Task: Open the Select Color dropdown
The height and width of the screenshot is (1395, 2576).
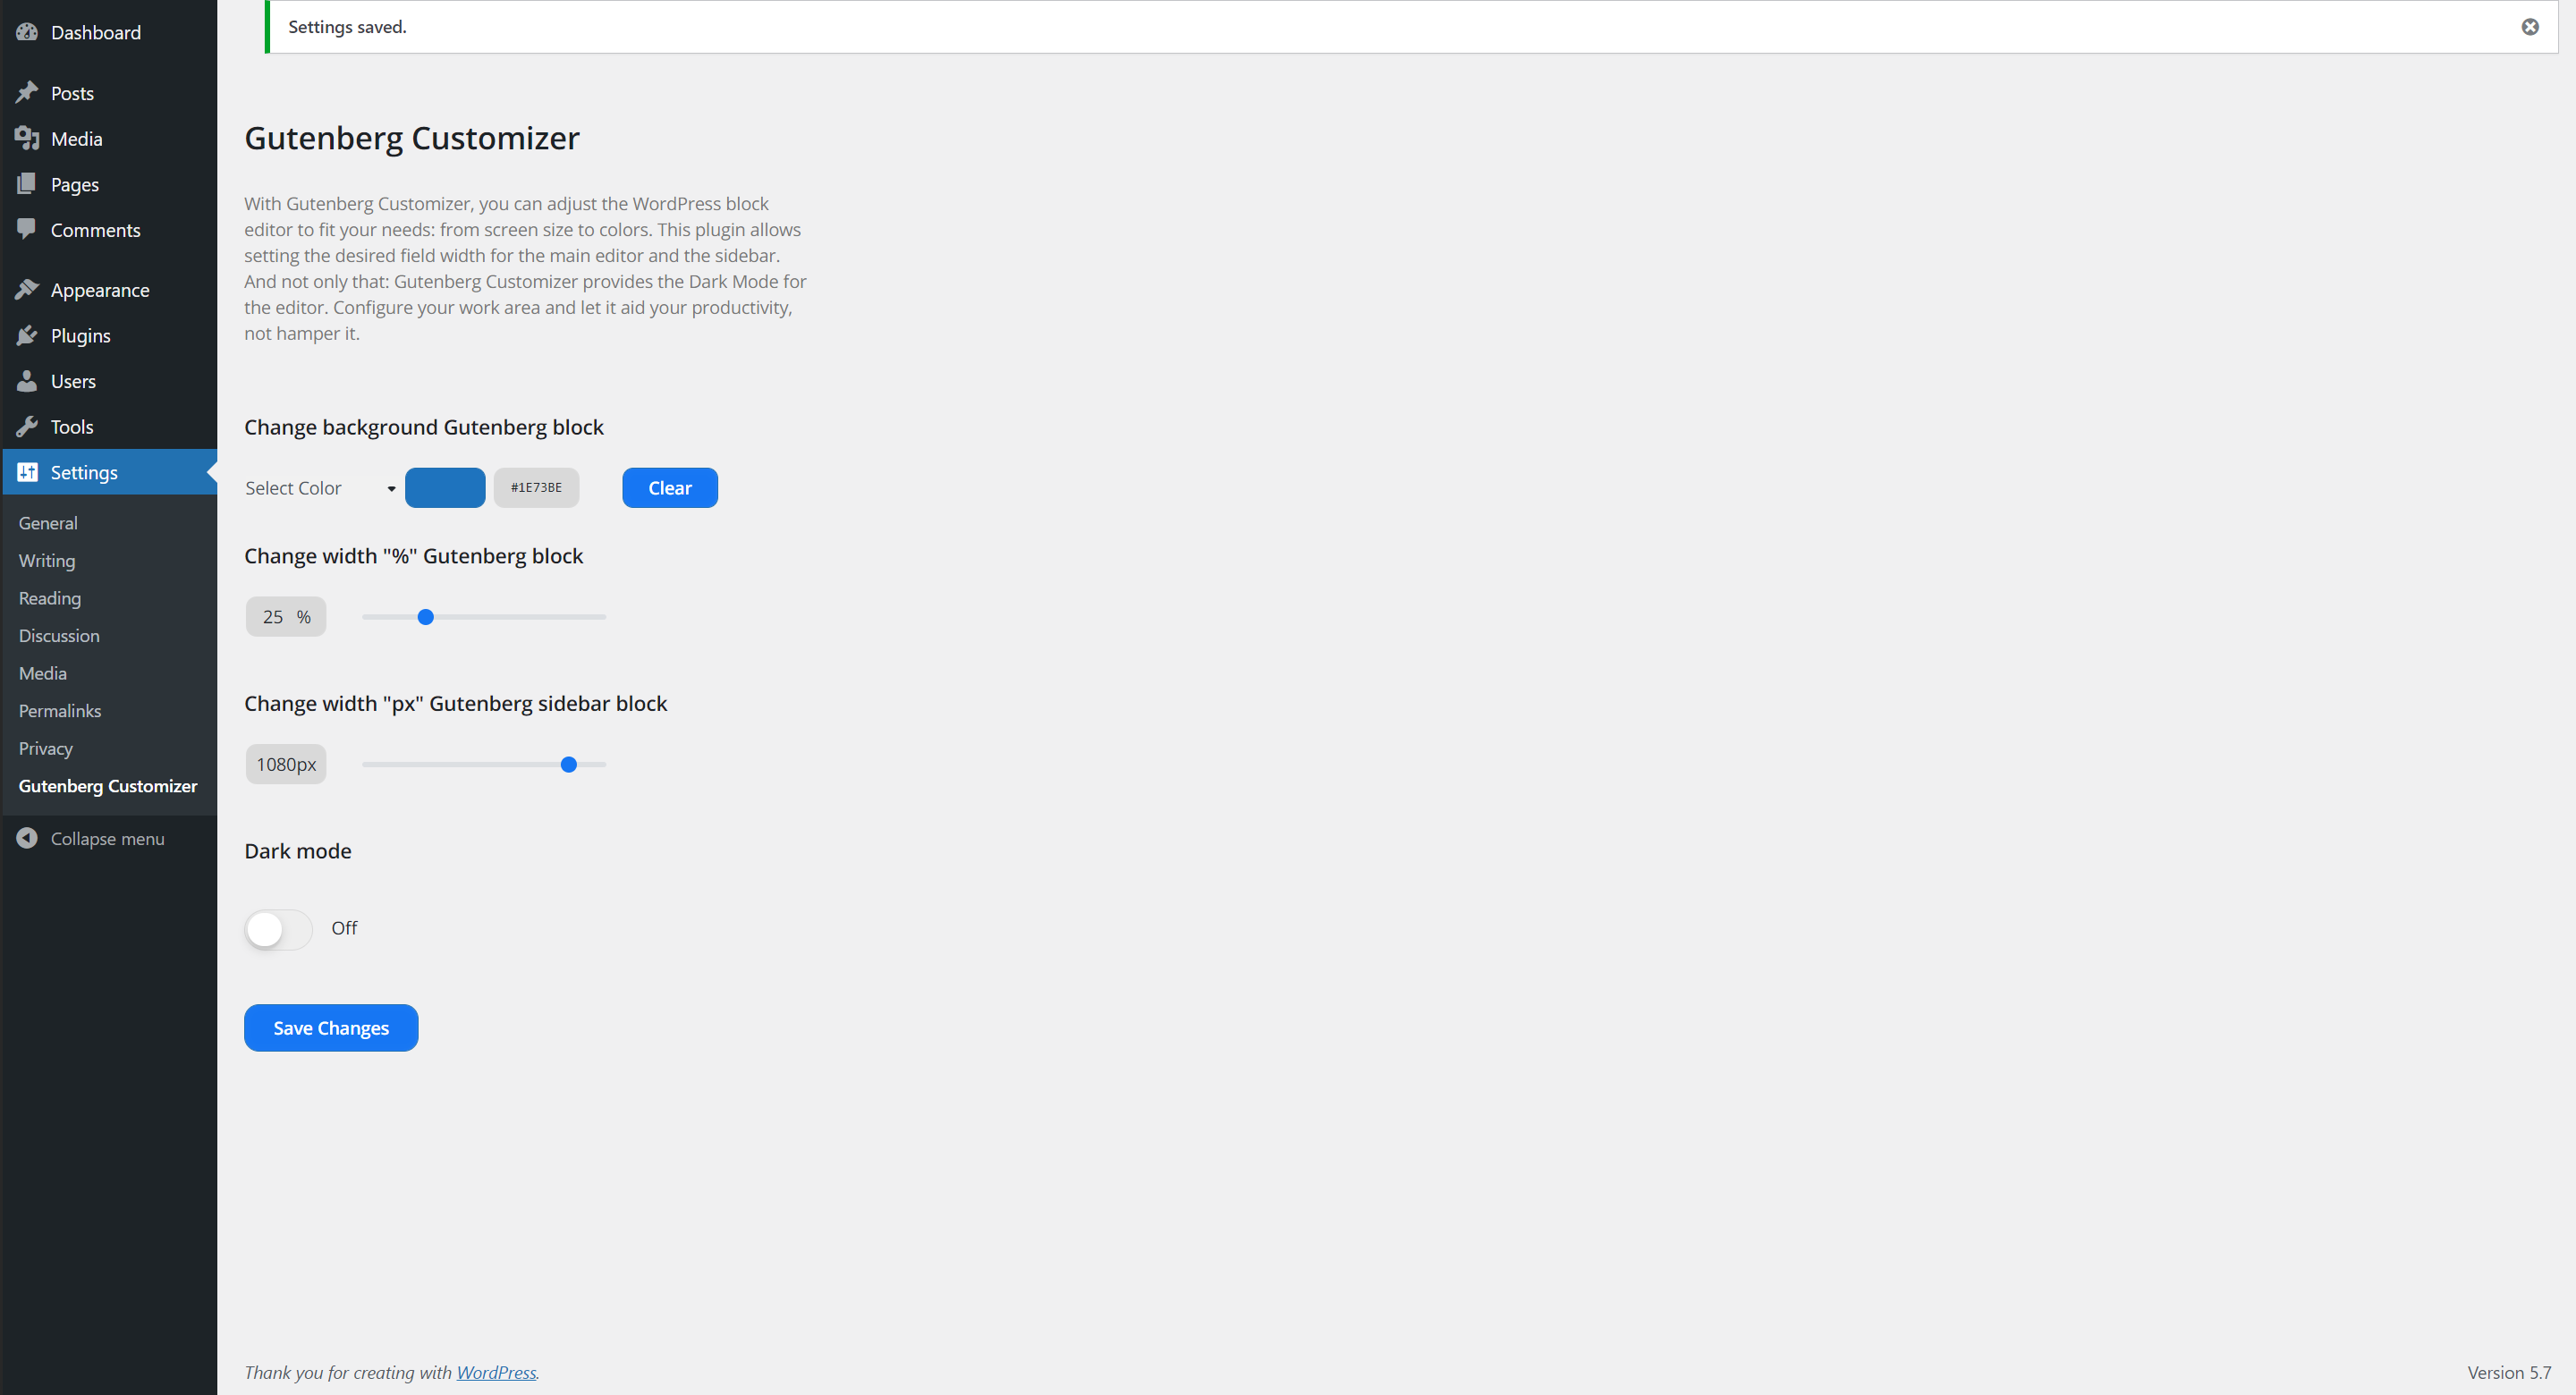Action: [320, 488]
